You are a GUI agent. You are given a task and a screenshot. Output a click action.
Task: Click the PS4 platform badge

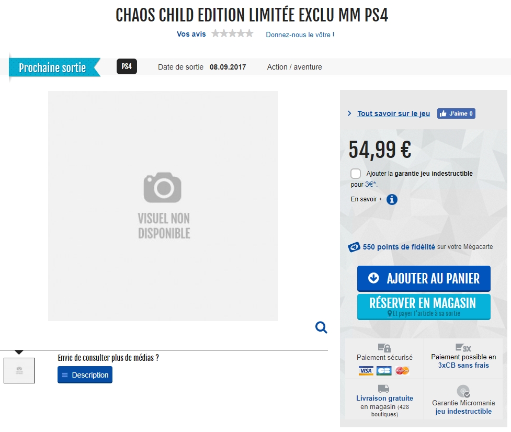pyautogui.click(x=127, y=66)
